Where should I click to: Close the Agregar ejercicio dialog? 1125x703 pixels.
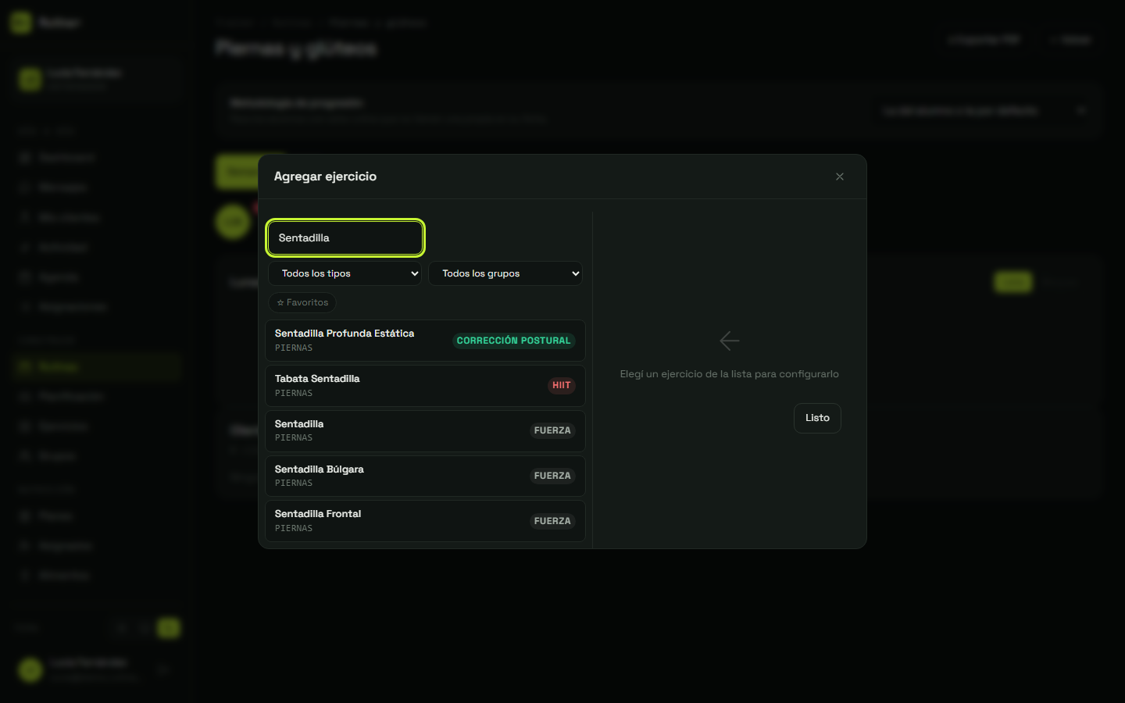coord(840,177)
